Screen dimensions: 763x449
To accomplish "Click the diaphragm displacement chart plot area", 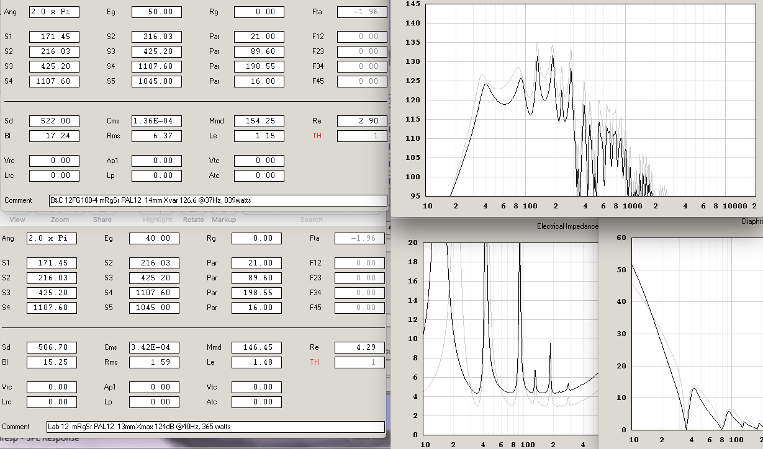I will (697, 334).
